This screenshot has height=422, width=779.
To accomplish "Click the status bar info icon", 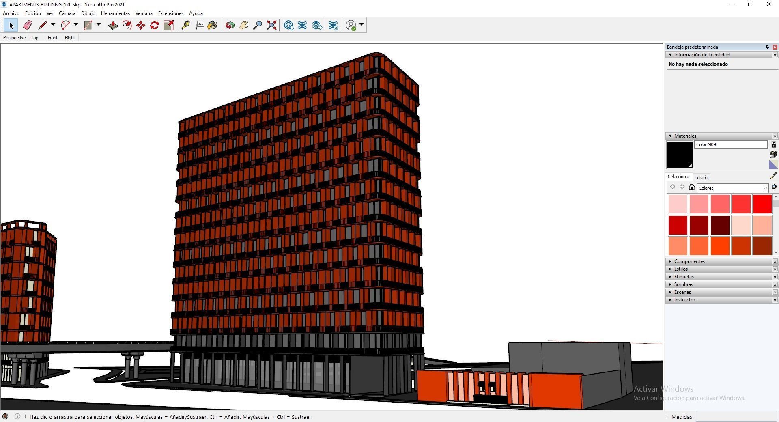I will tap(17, 416).
